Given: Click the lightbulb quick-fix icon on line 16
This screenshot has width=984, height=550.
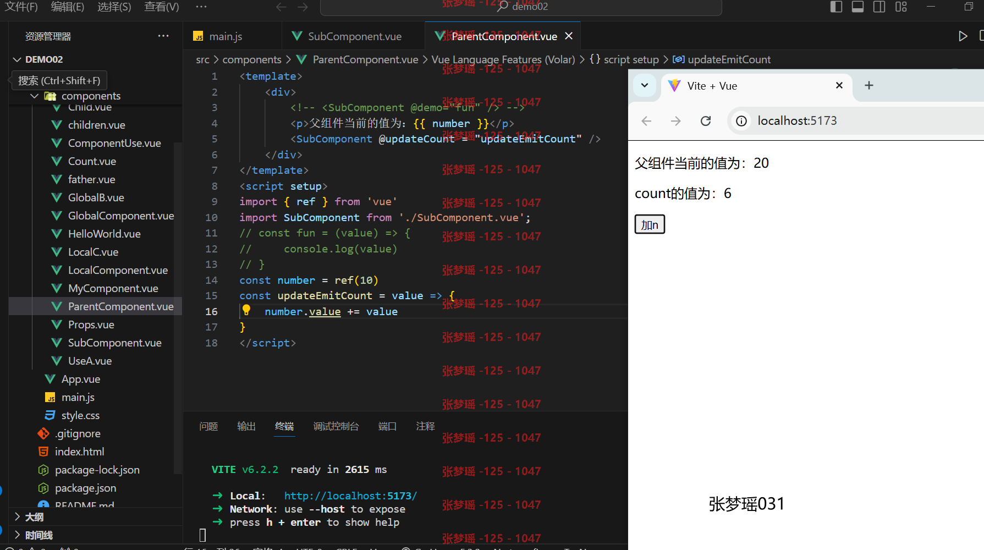Looking at the screenshot, I should 246,311.
